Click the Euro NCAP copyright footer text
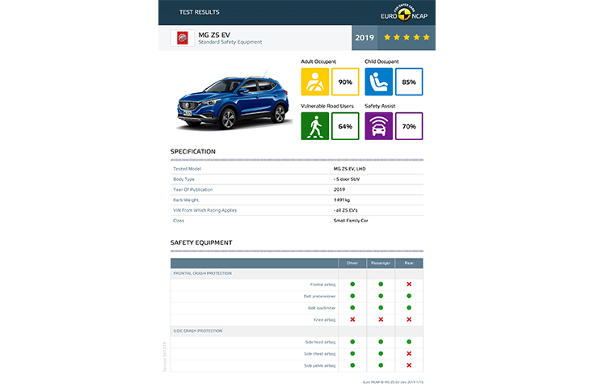This screenshot has width=594, height=392. click(x=394, y=382)
